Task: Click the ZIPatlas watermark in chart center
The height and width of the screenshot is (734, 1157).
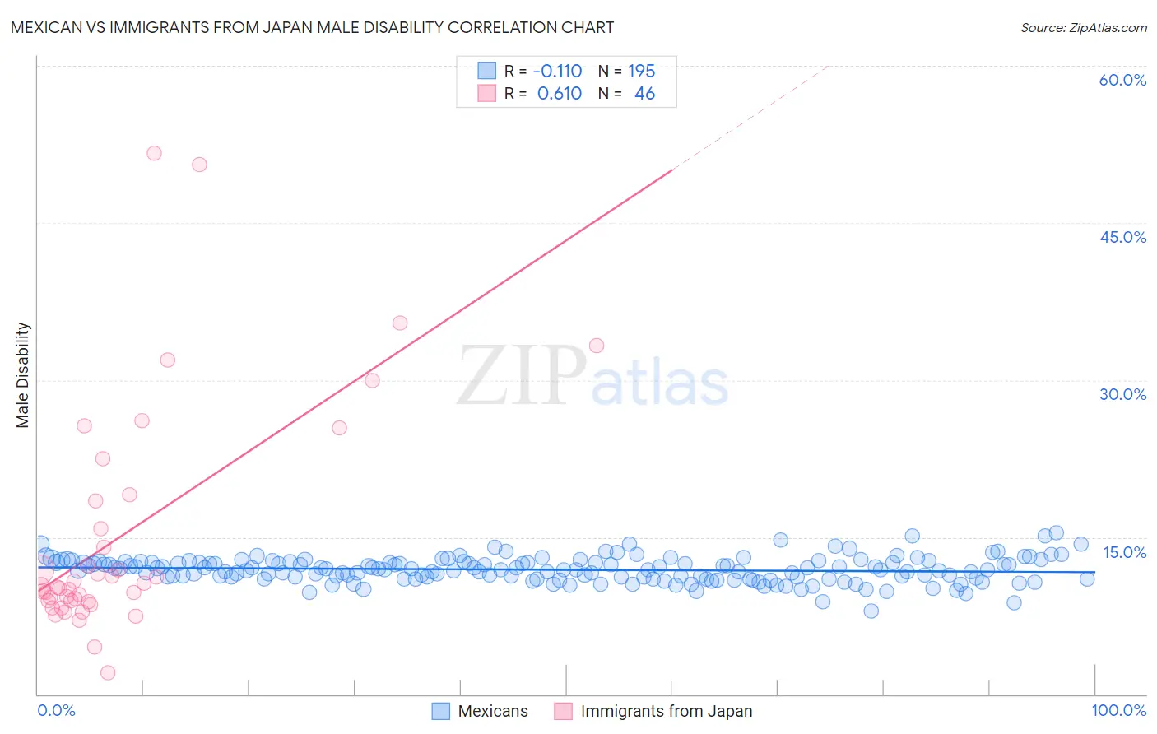Action: click(x=592, y=376)
